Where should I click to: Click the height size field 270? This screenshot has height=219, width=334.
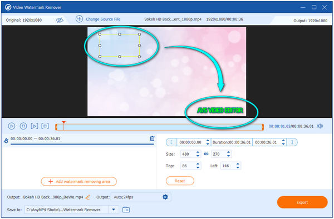pos(219,154)
